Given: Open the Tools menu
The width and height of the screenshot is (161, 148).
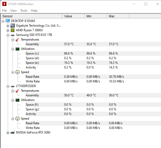Looking at the screenshot, I should [x=24, y=11].
